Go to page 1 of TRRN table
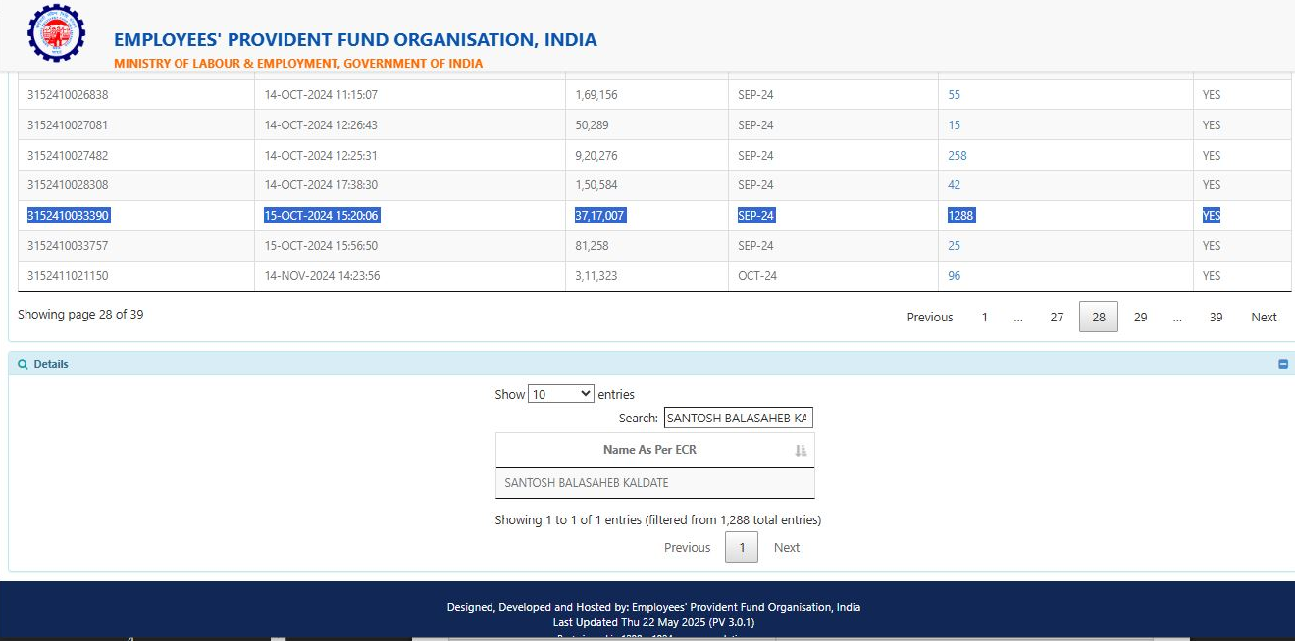The image size is (1295, 641). pos(985,317)
